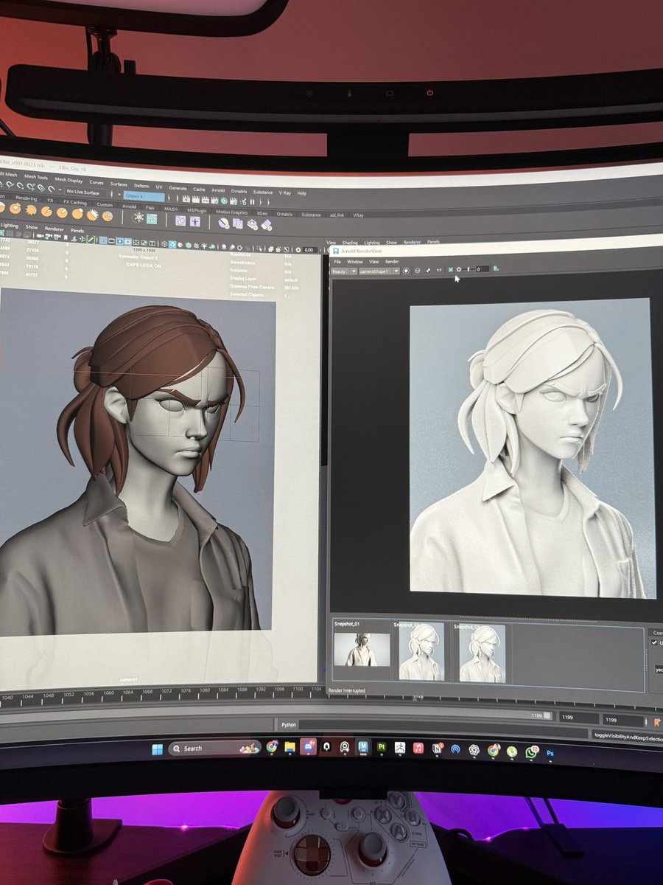Image resolution: width=663 pixels, height=885 pixels.
Task: Open the Render menu in Arnold RenderView
Action: pos(392,262)
